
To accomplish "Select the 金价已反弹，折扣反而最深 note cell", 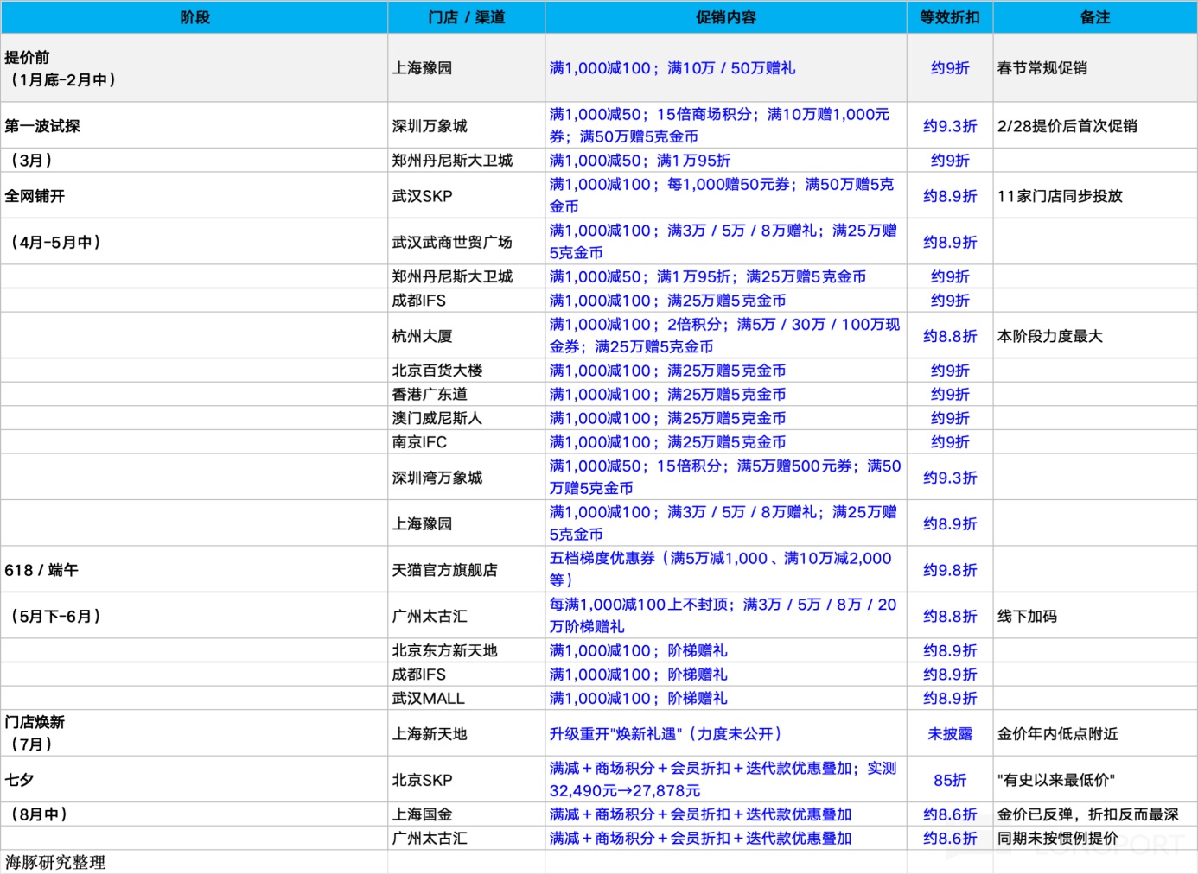I will (1095, 814).
